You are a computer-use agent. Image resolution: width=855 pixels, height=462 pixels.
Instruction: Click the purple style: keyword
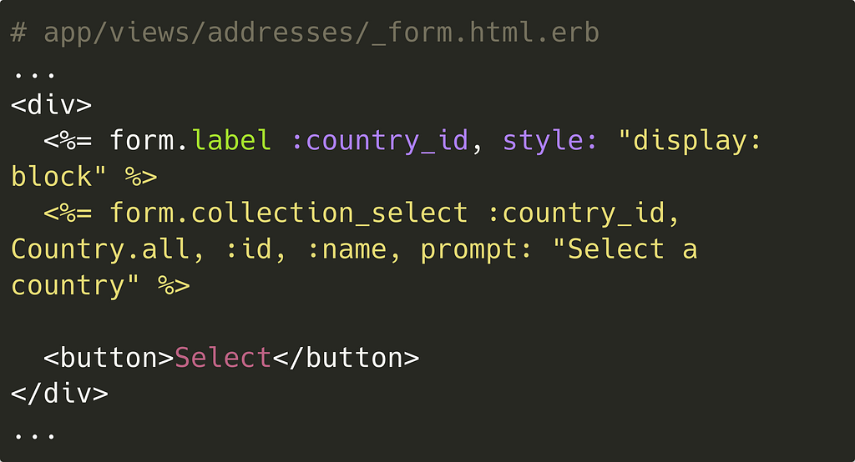(549, 142)
